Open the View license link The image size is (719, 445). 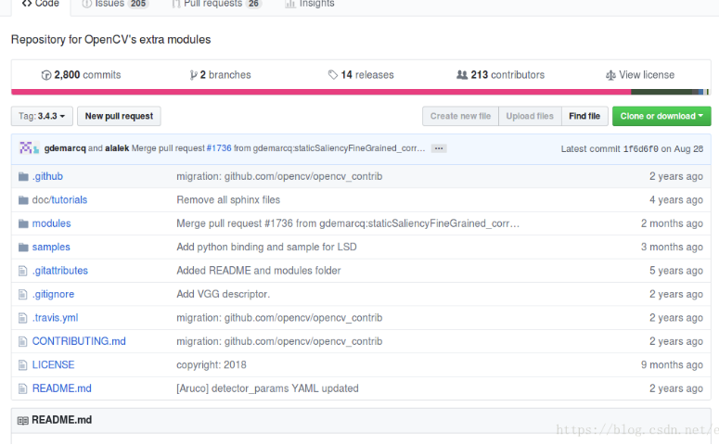pyautogui.click(x=640, y=75)
